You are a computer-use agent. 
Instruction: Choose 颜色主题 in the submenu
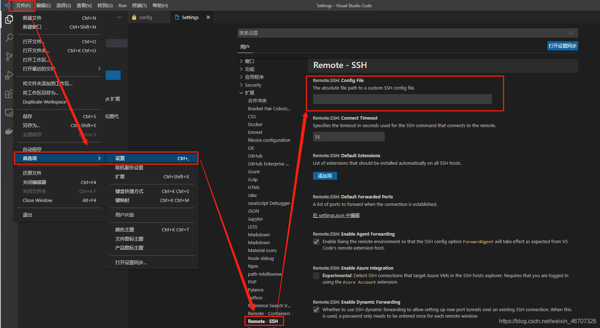coord(152,230)
